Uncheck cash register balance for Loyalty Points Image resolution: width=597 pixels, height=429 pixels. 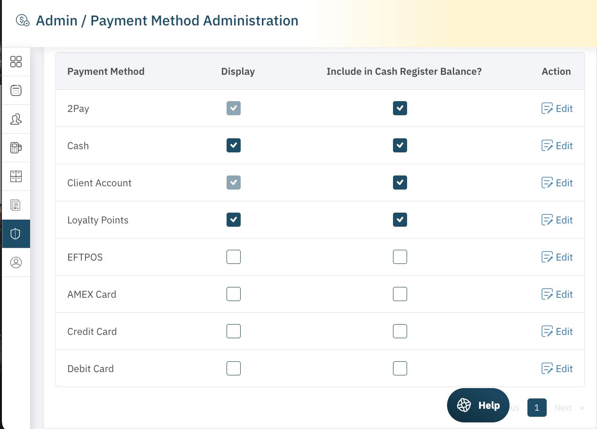tap(400, 220)
